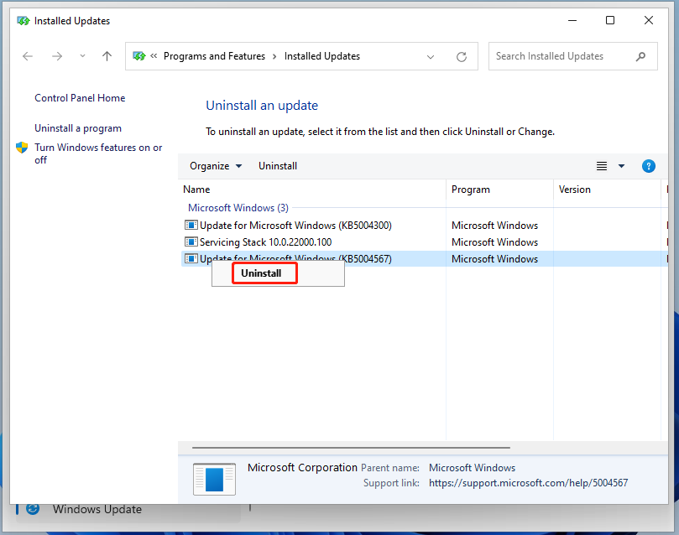The height and width of the screenshot is (535, 679).
Task: Click the Forward navigation arrow
Action: pyautogui.click(x=57, y=56)
